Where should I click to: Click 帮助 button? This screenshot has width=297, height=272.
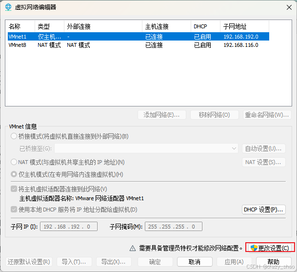tap(274, 262)
